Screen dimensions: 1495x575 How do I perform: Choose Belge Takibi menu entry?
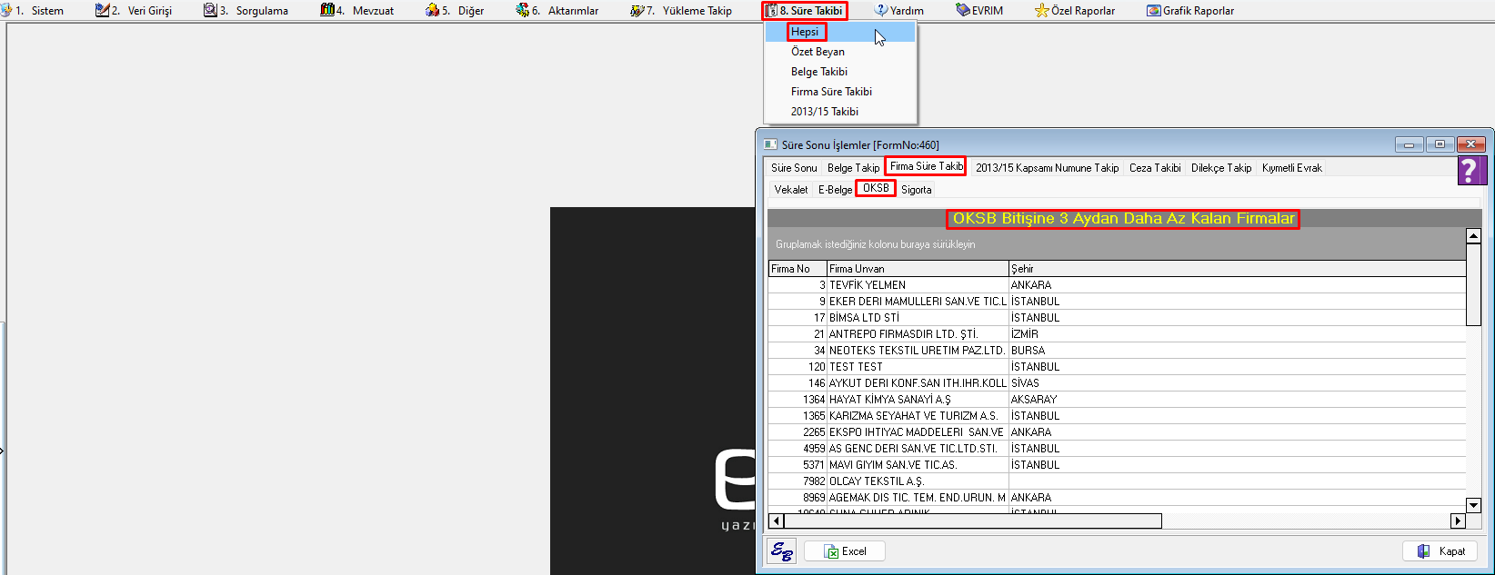point(840,72)
